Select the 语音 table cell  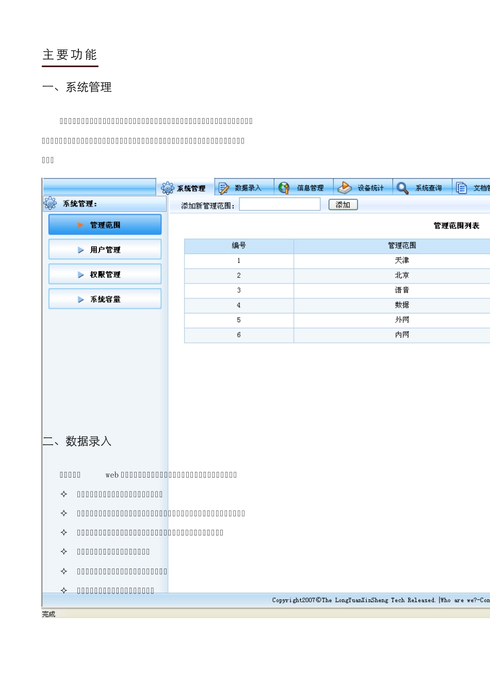pos(402,291)
